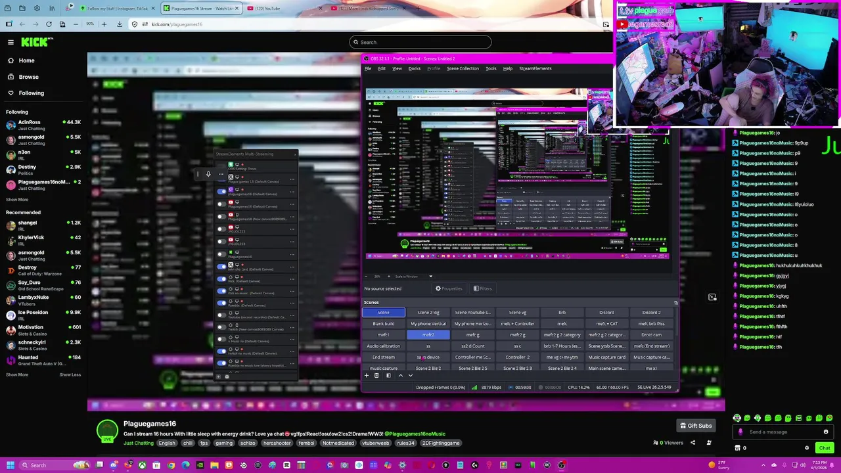Viewport: 841px width, 473px height.
Task: Open OBS Scene Collection menu
Action: 463,68
